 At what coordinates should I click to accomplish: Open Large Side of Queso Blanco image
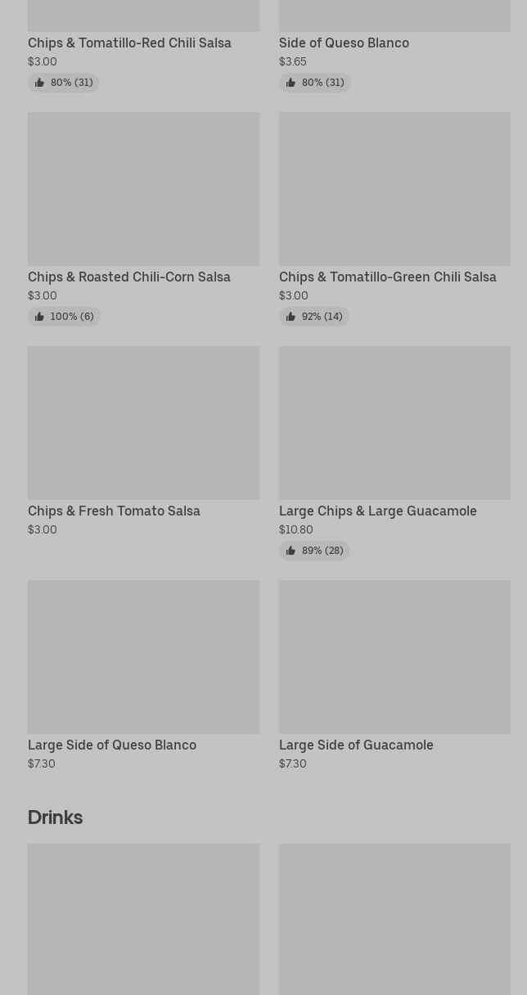click(x=143, y=657)
